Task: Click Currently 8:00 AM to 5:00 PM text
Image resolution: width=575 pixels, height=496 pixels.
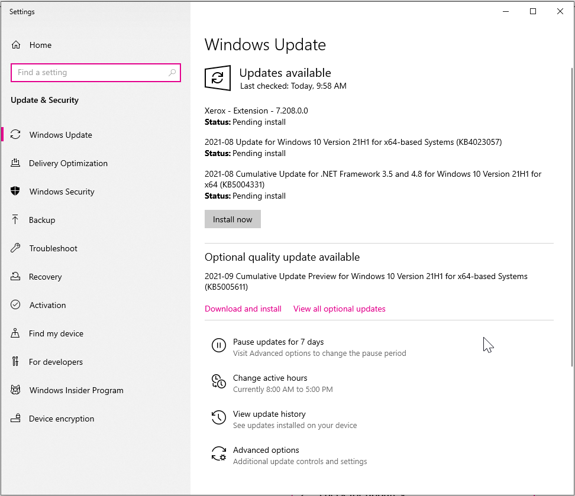Action: tap(283, 390)
